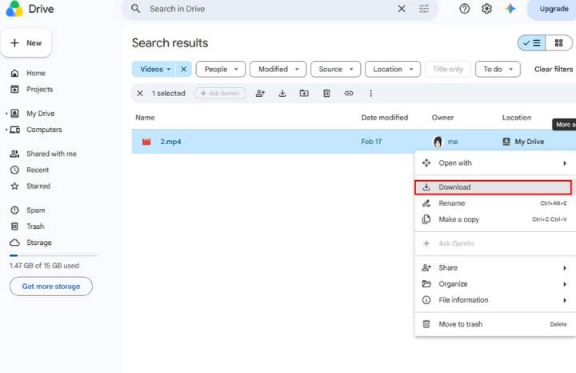Clear the search box with X

(x=402, y=9)
